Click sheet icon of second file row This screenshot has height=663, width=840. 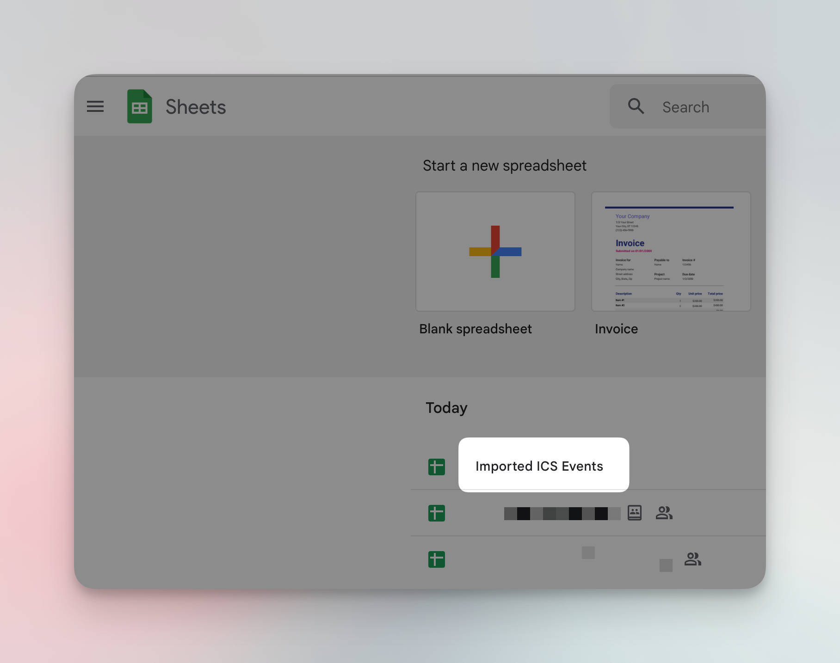click(x=437, y=513)
